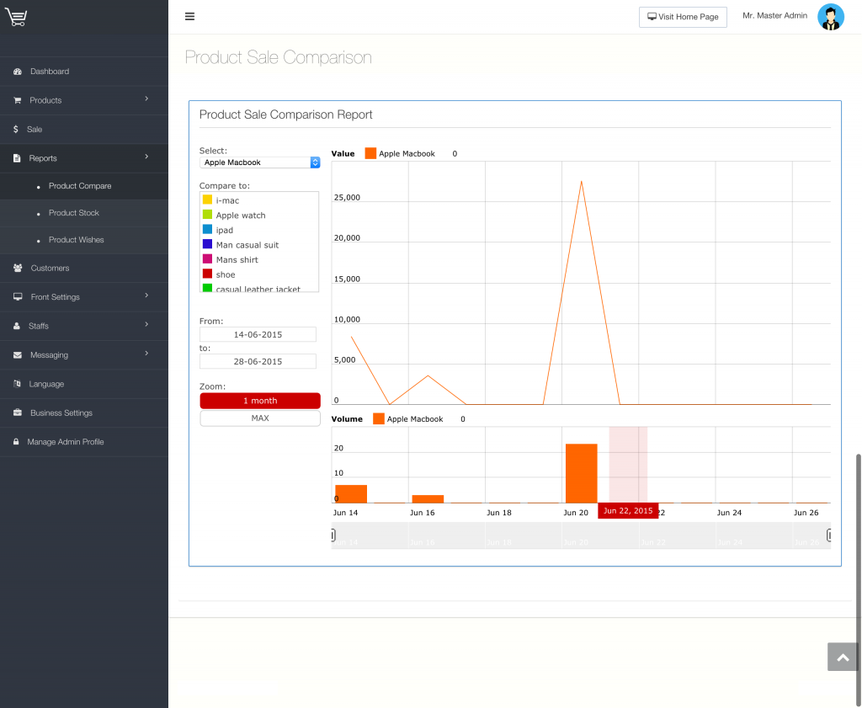Click right handle of chart range scrollbar
The height and width of the screenshot is (708, 862).
pyautogui.click(x=829, y=535)
